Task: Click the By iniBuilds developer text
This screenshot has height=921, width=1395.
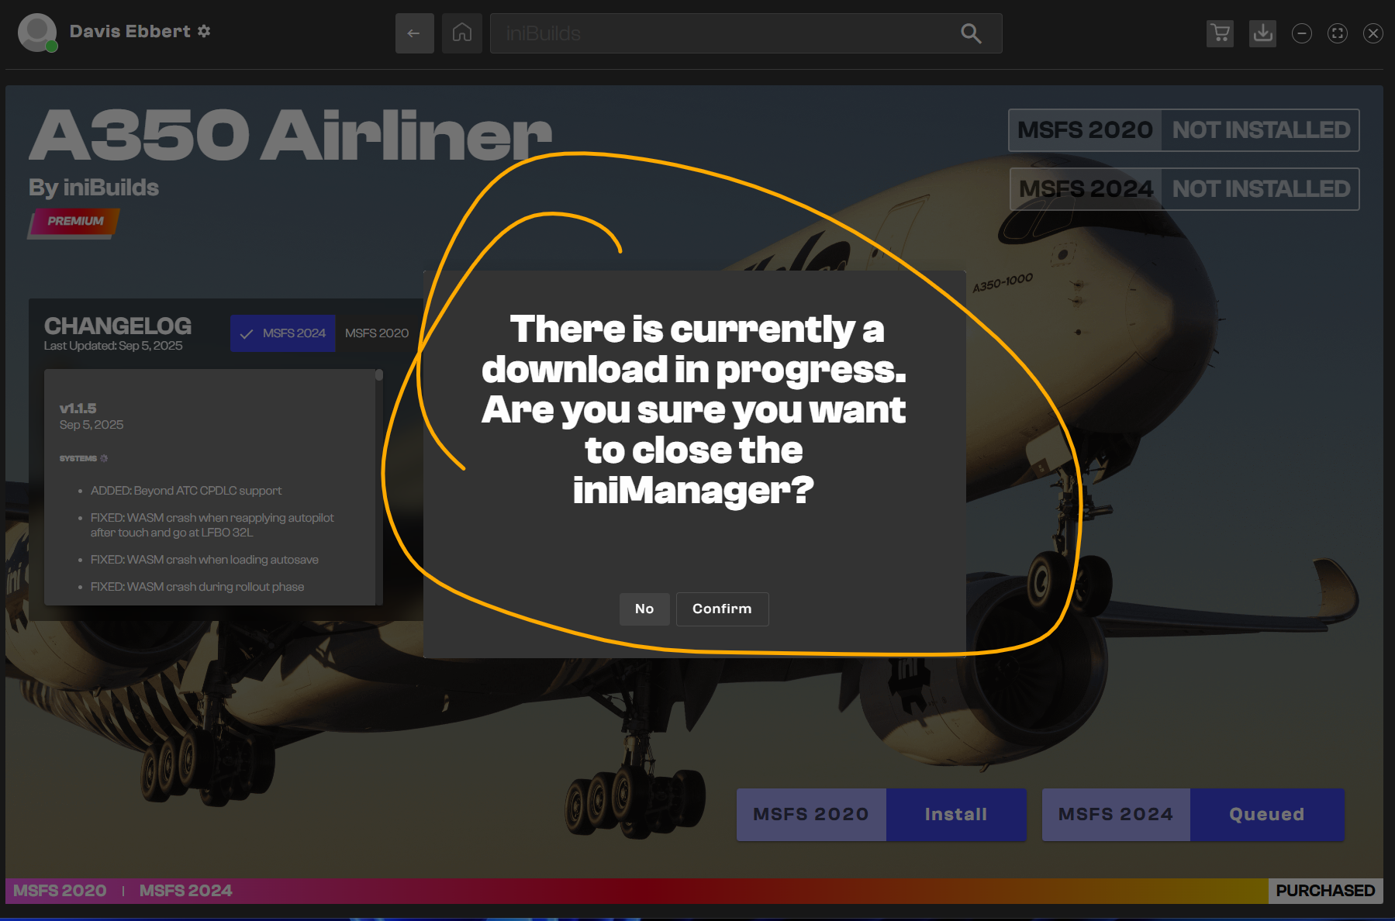Action: (94, 188)
